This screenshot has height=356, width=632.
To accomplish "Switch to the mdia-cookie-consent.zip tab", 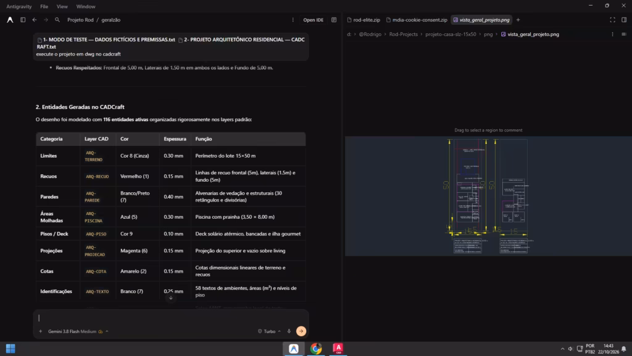I will coord(417,20).
